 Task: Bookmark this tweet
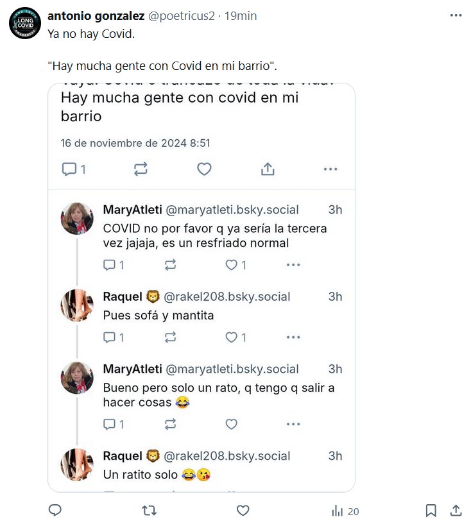click(431, 511)
